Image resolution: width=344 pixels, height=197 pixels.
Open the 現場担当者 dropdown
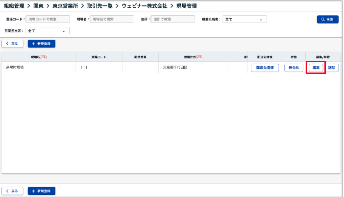245,20
